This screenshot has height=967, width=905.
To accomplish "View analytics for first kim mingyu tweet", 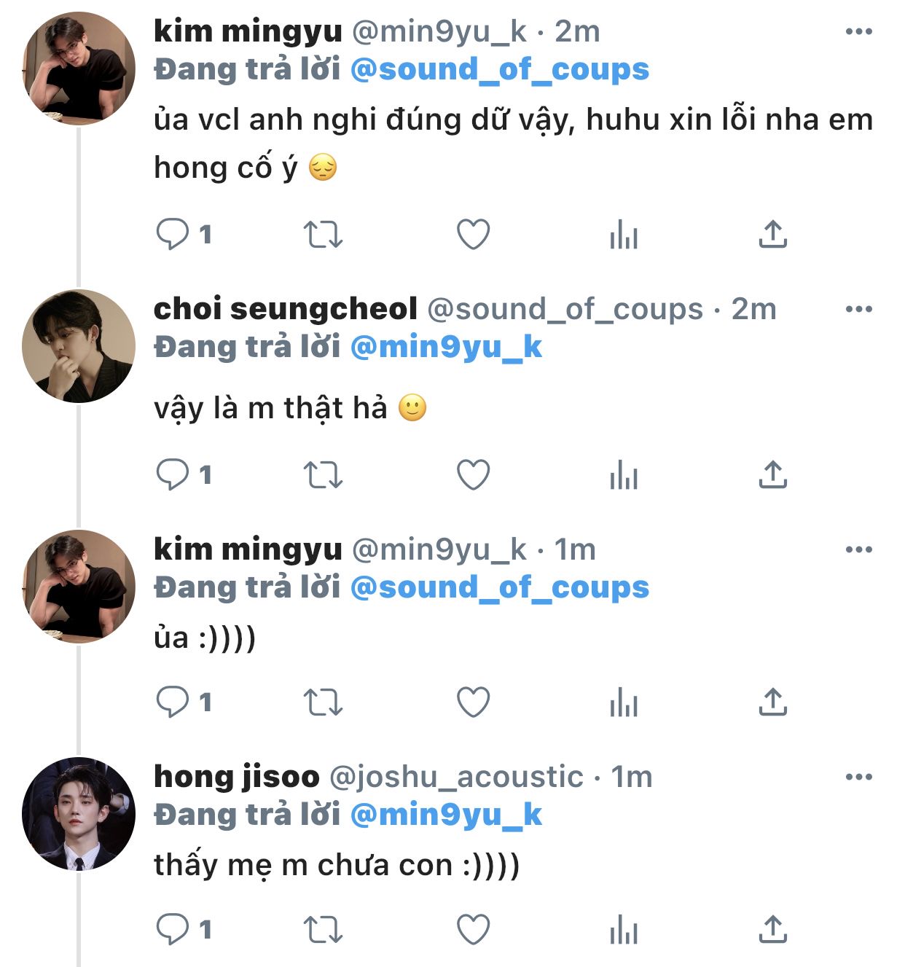I will (624, 235).
